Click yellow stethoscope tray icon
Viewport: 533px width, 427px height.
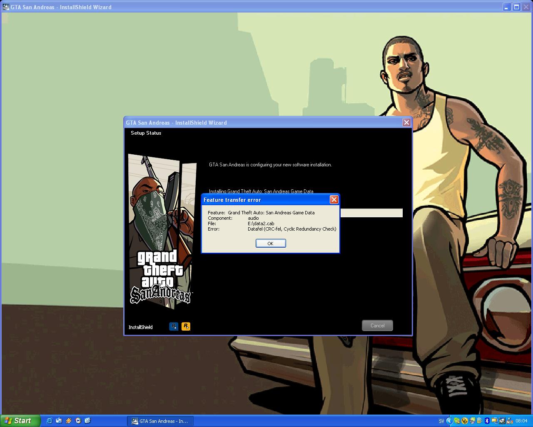(x=465, y=421)
